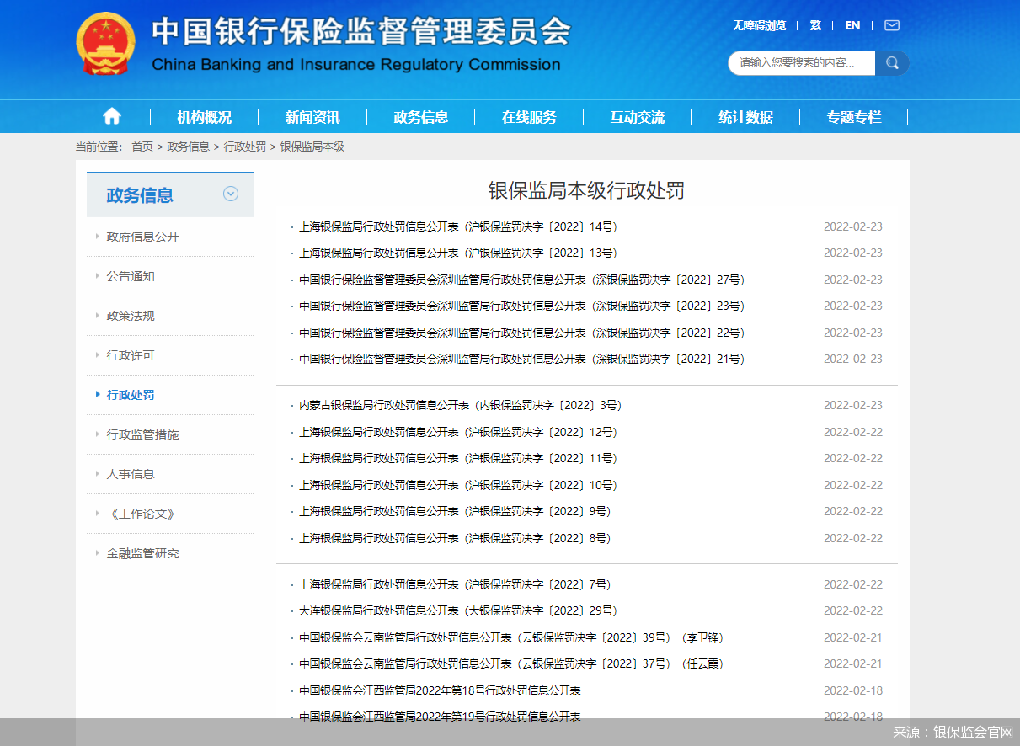
Task: Open 在线服务 menu
Action: [529, 117]
